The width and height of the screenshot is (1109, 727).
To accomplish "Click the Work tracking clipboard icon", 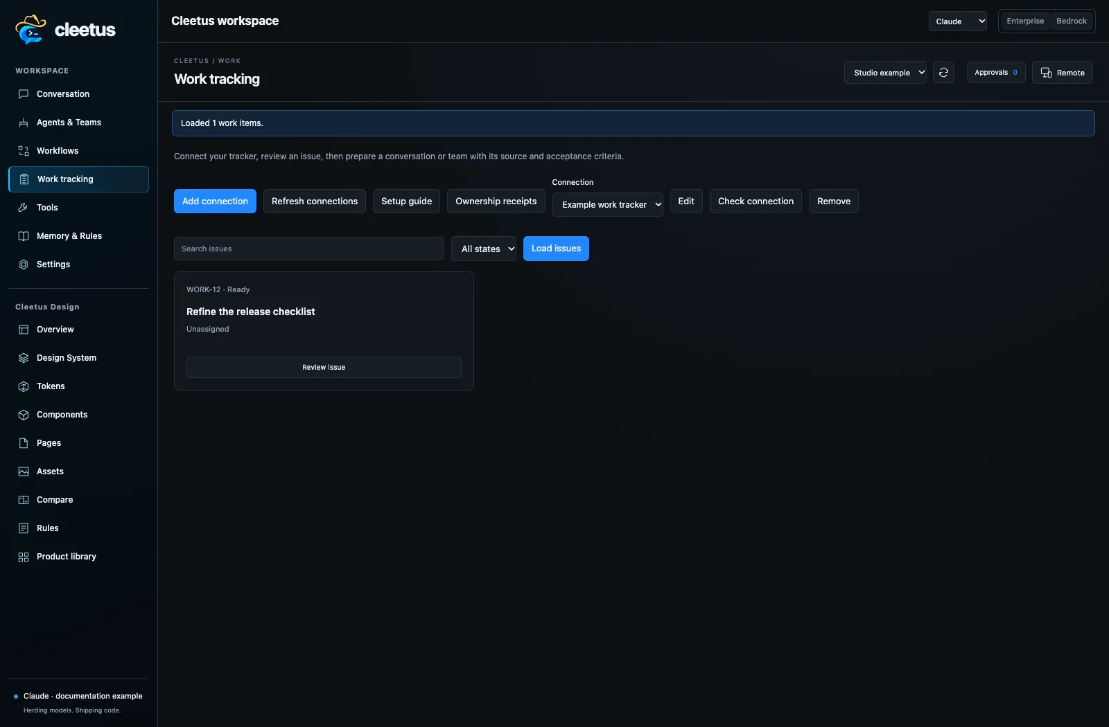I will (24, 179).
